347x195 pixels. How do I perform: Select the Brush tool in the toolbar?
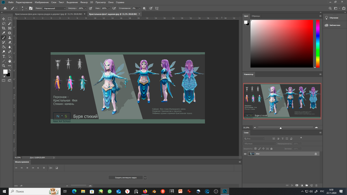pyautogui.click(x=4, y=38)
